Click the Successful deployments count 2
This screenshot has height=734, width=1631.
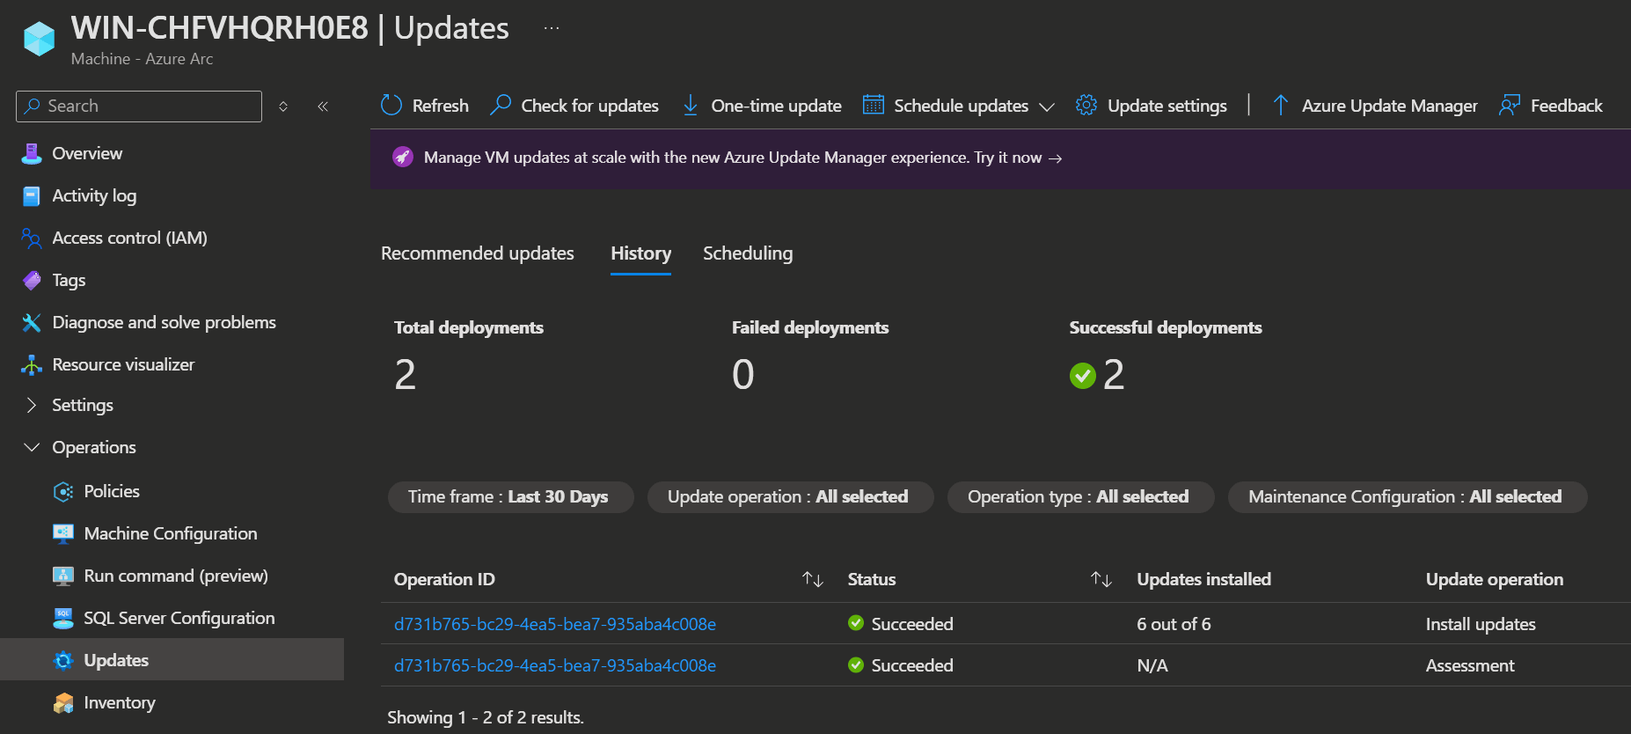coord(1114,375)
